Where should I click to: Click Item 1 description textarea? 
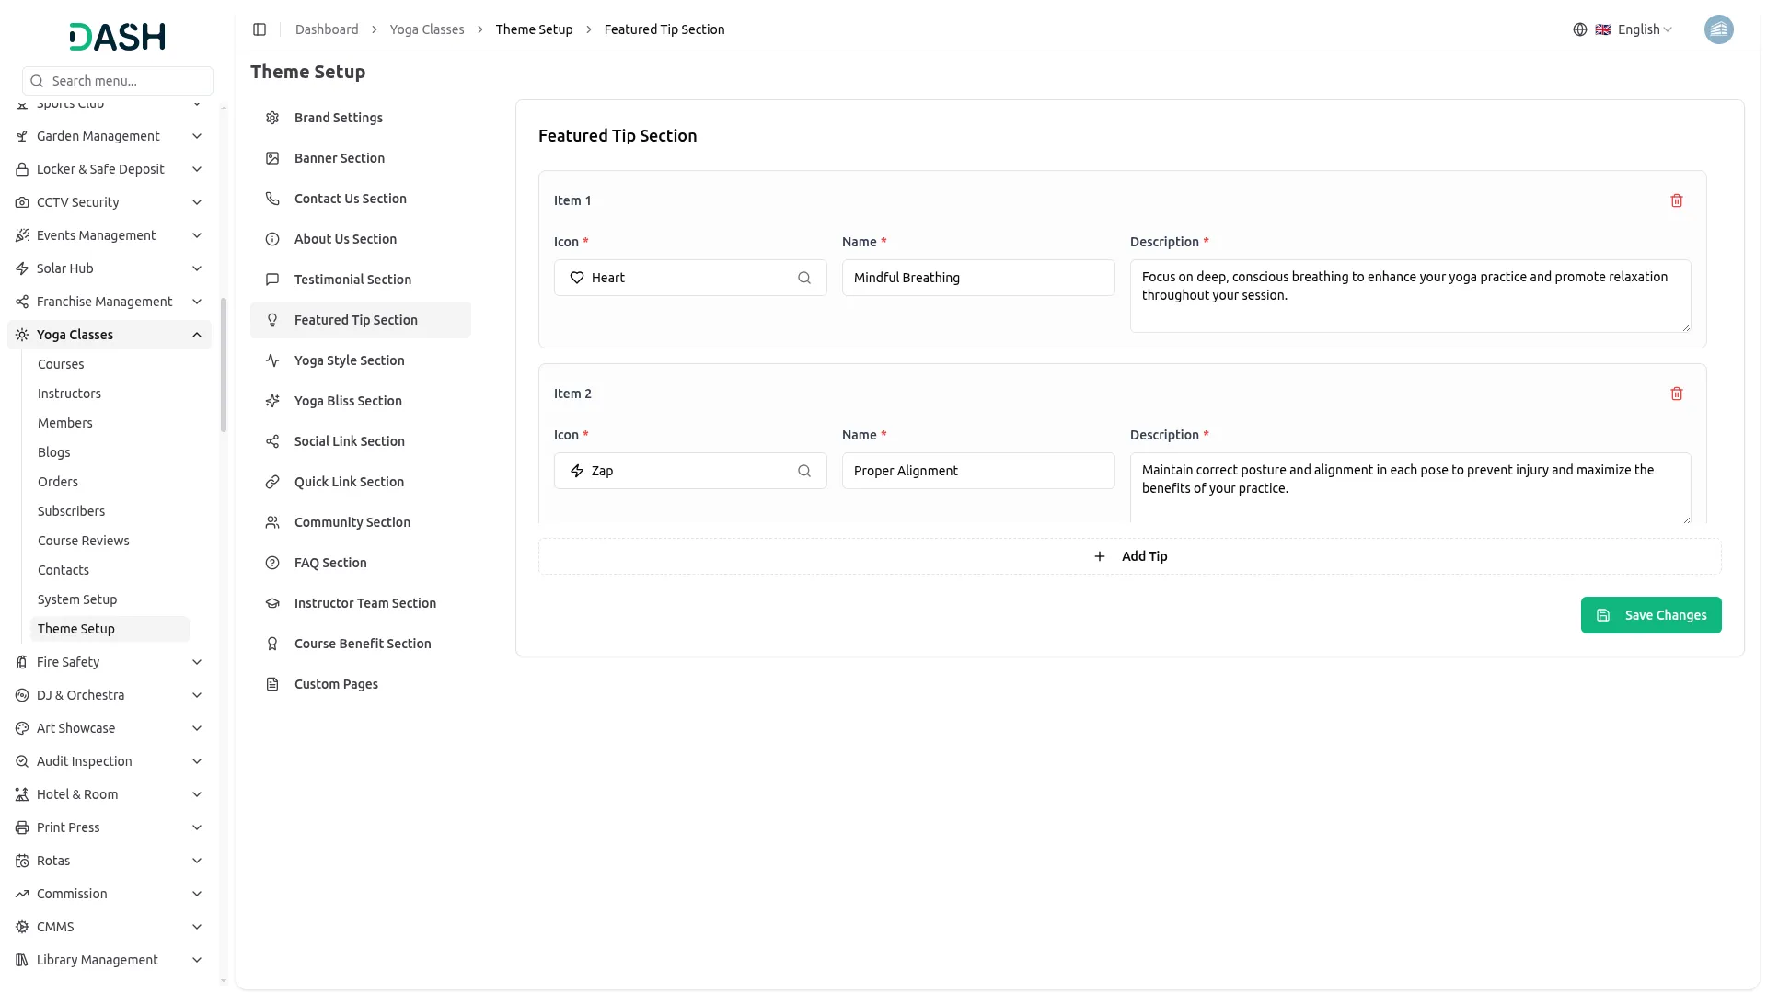click(x=1411, y=296)
